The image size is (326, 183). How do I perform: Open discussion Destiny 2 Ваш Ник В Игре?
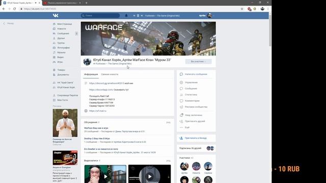pyautogui.click(x=97, y=139)
